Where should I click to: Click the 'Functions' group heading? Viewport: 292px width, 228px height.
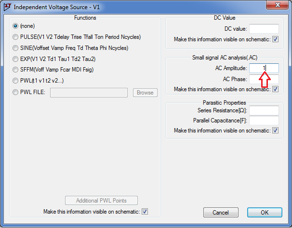click(85, 18)
